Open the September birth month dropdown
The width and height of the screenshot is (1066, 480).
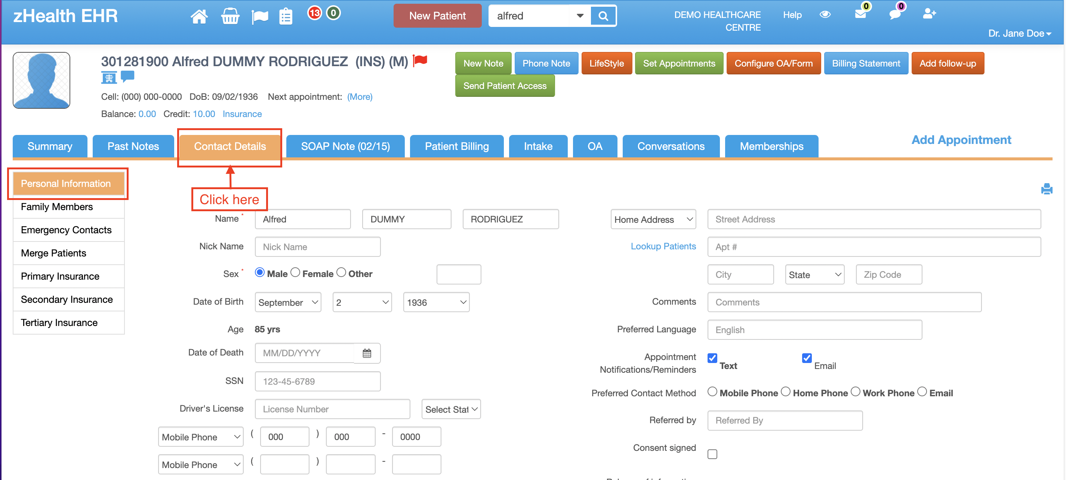(x=287, y=302)
